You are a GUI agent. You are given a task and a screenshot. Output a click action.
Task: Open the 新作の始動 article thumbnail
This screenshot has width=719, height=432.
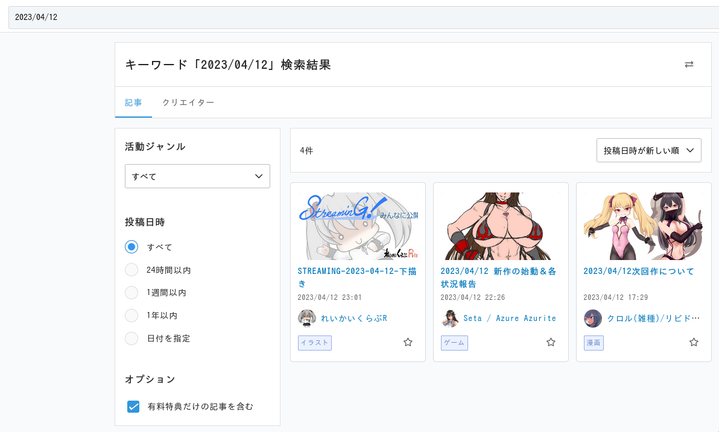pyautogui.click(x=501, y=226)
